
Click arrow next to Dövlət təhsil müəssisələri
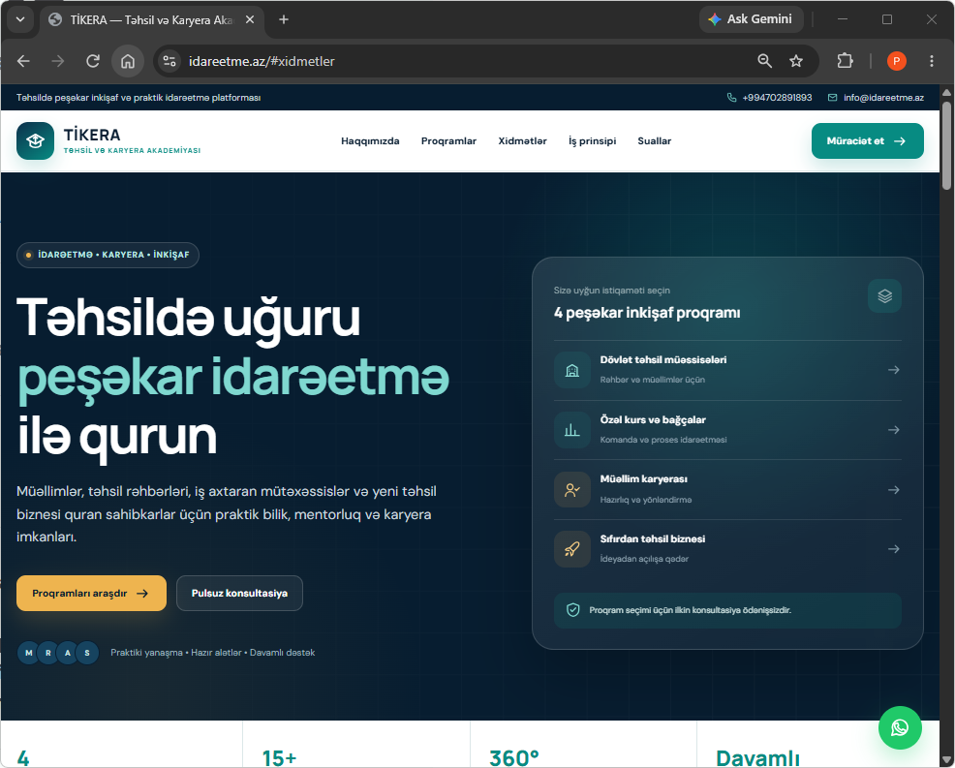(x=893, y=370)
